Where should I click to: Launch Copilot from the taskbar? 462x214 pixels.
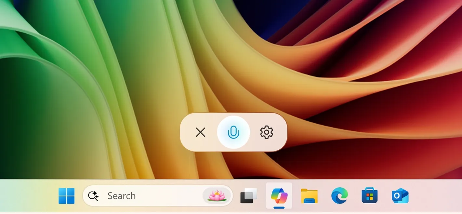pyautogui.click(x=279, y=195)
